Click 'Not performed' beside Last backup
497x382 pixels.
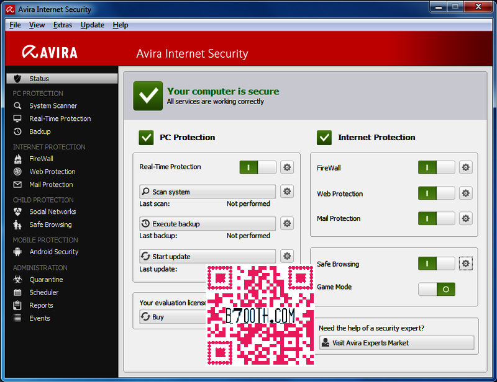tap(248, 236)
